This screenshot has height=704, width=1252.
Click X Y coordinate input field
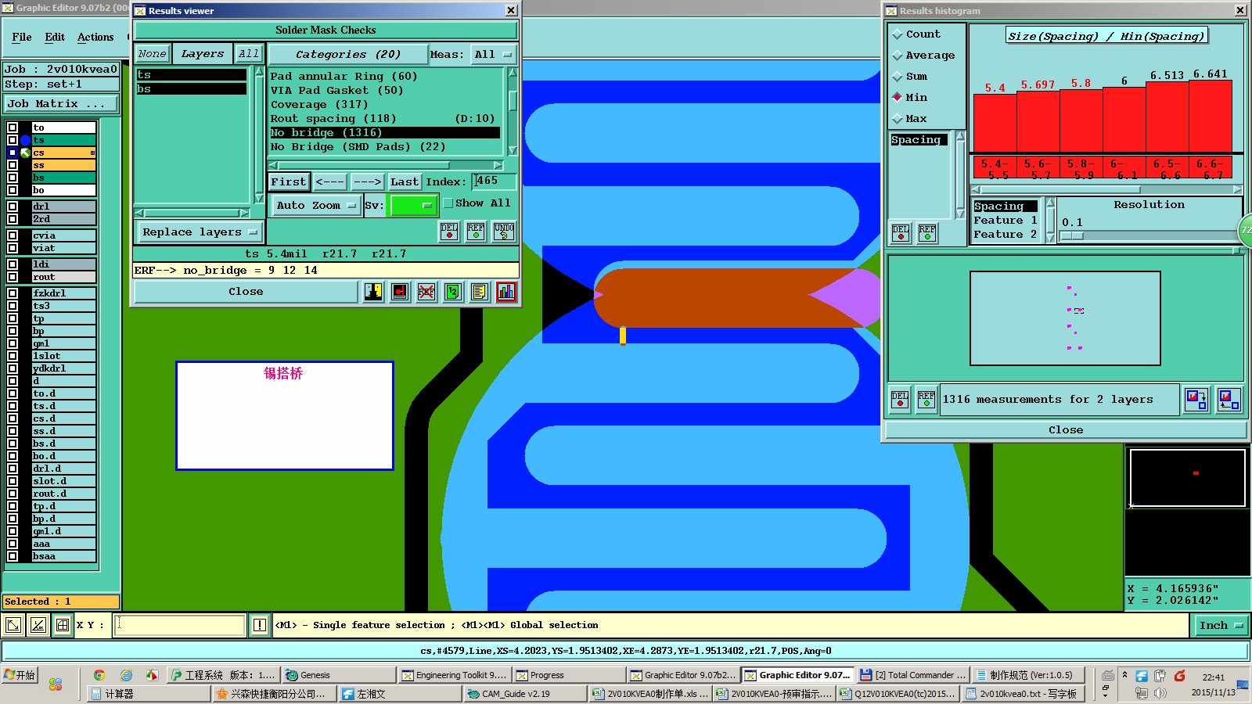tap(180, 625)
